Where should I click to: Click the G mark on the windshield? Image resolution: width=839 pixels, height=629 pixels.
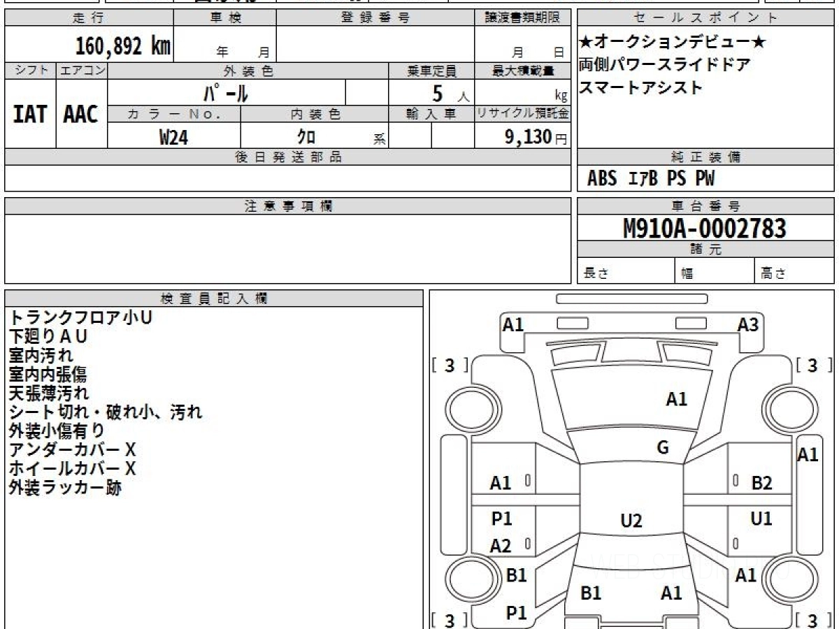[663, 448]
